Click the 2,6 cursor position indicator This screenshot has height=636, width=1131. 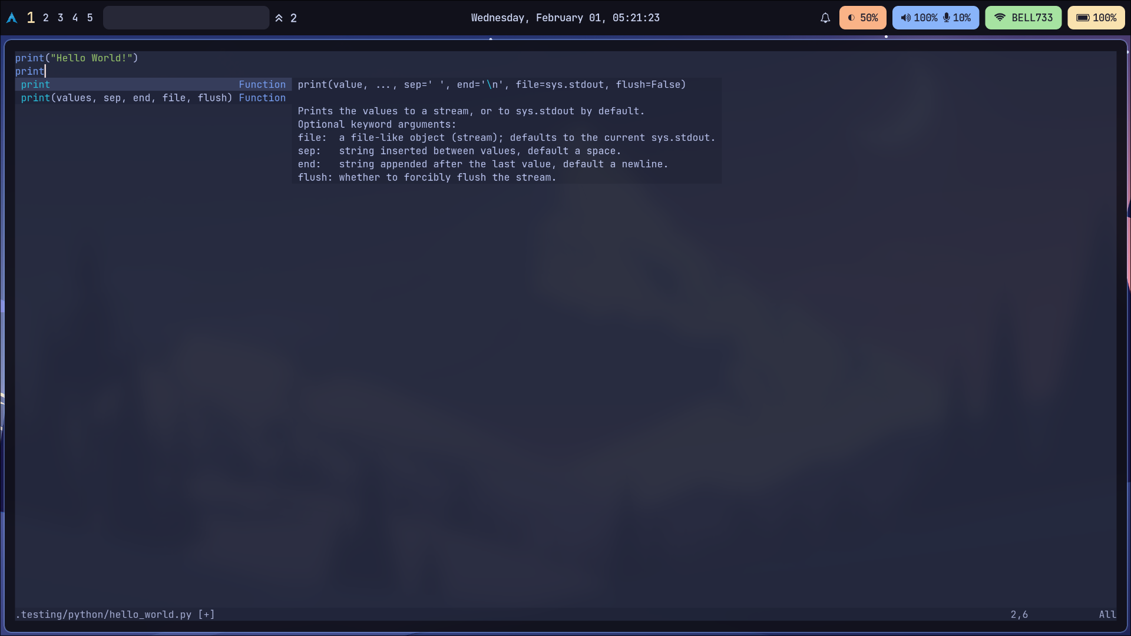click(x=1020, y=614)
